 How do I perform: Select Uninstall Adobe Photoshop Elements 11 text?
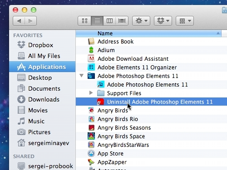(160, 102)
